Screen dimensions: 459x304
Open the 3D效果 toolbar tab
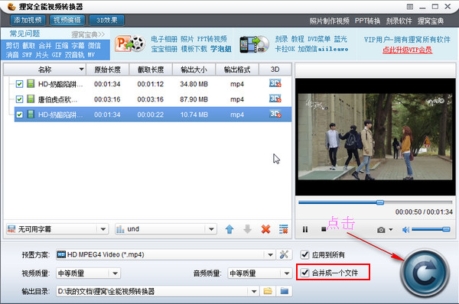click(x=107, y=20)
